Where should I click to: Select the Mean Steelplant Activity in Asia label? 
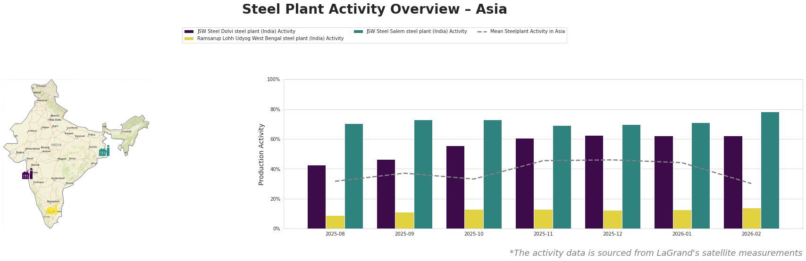[x=527, y=32]
